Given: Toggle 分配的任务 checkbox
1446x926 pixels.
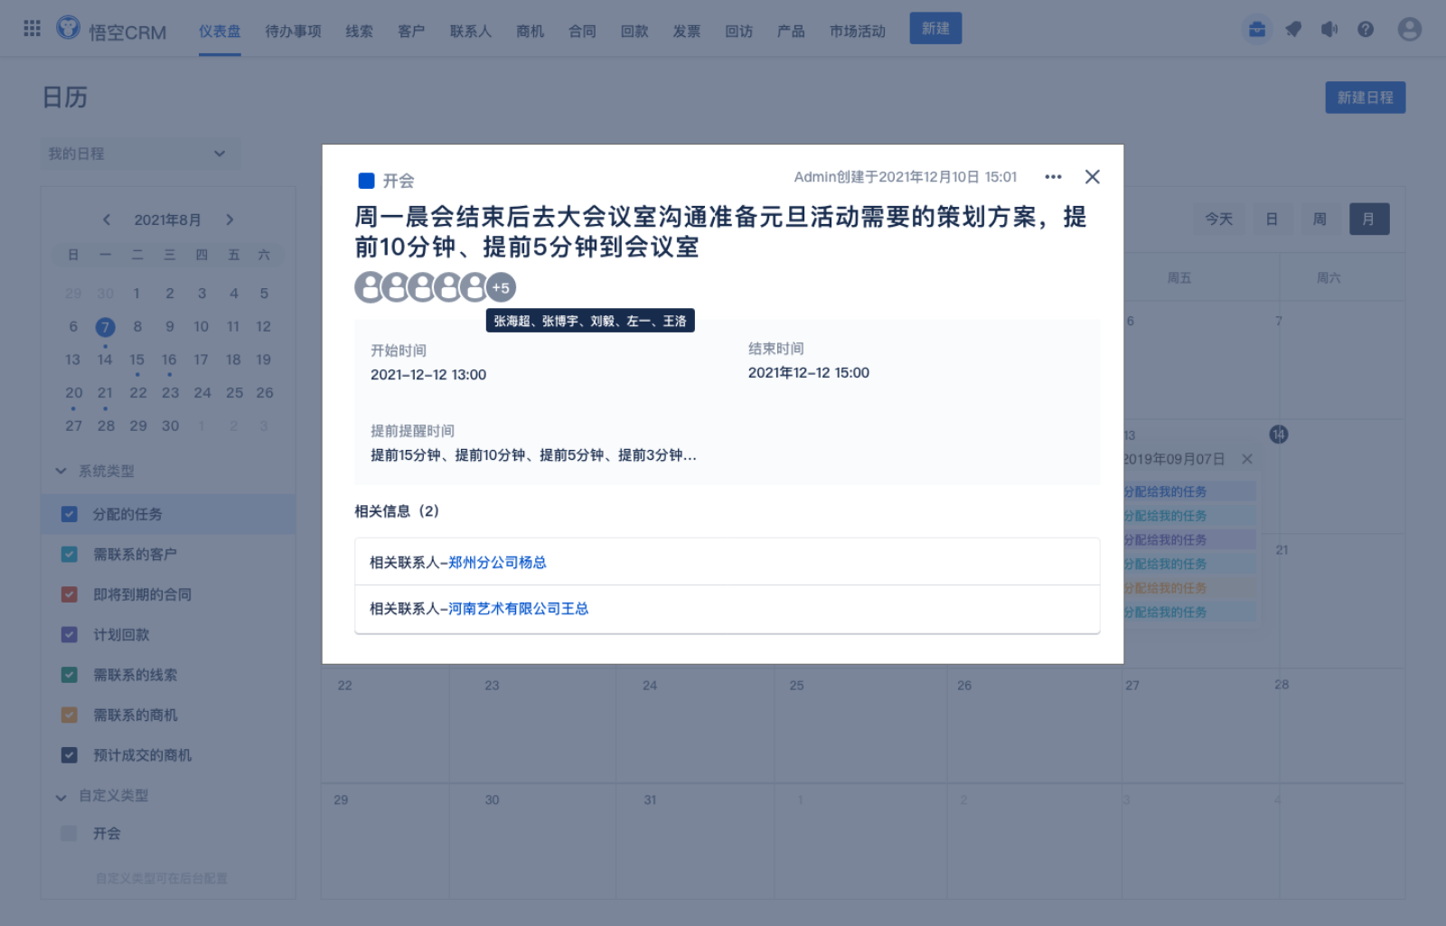Looking at the screenshot, I should click(69, 514).
